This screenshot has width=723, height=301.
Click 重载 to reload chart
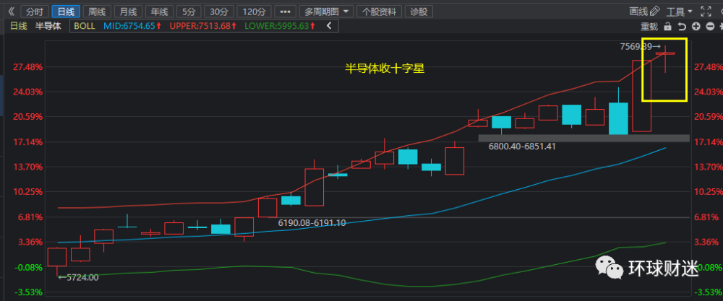[x=650, y=27]
